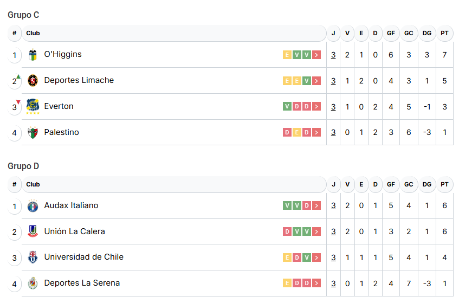This screenshot has height=303, width=459.
Task: Click the Palestino club crest
Action: coord(33,133)
